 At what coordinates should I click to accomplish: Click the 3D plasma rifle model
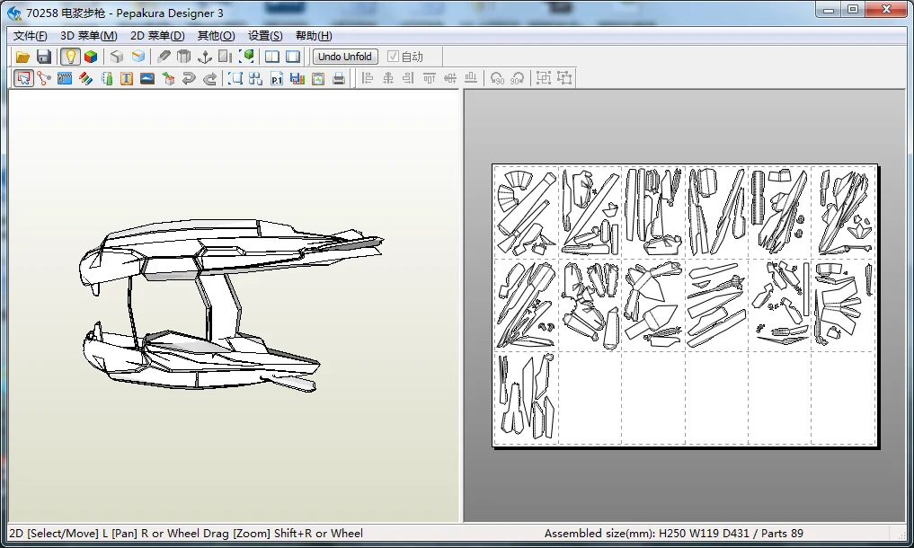(x=230, y=305)
